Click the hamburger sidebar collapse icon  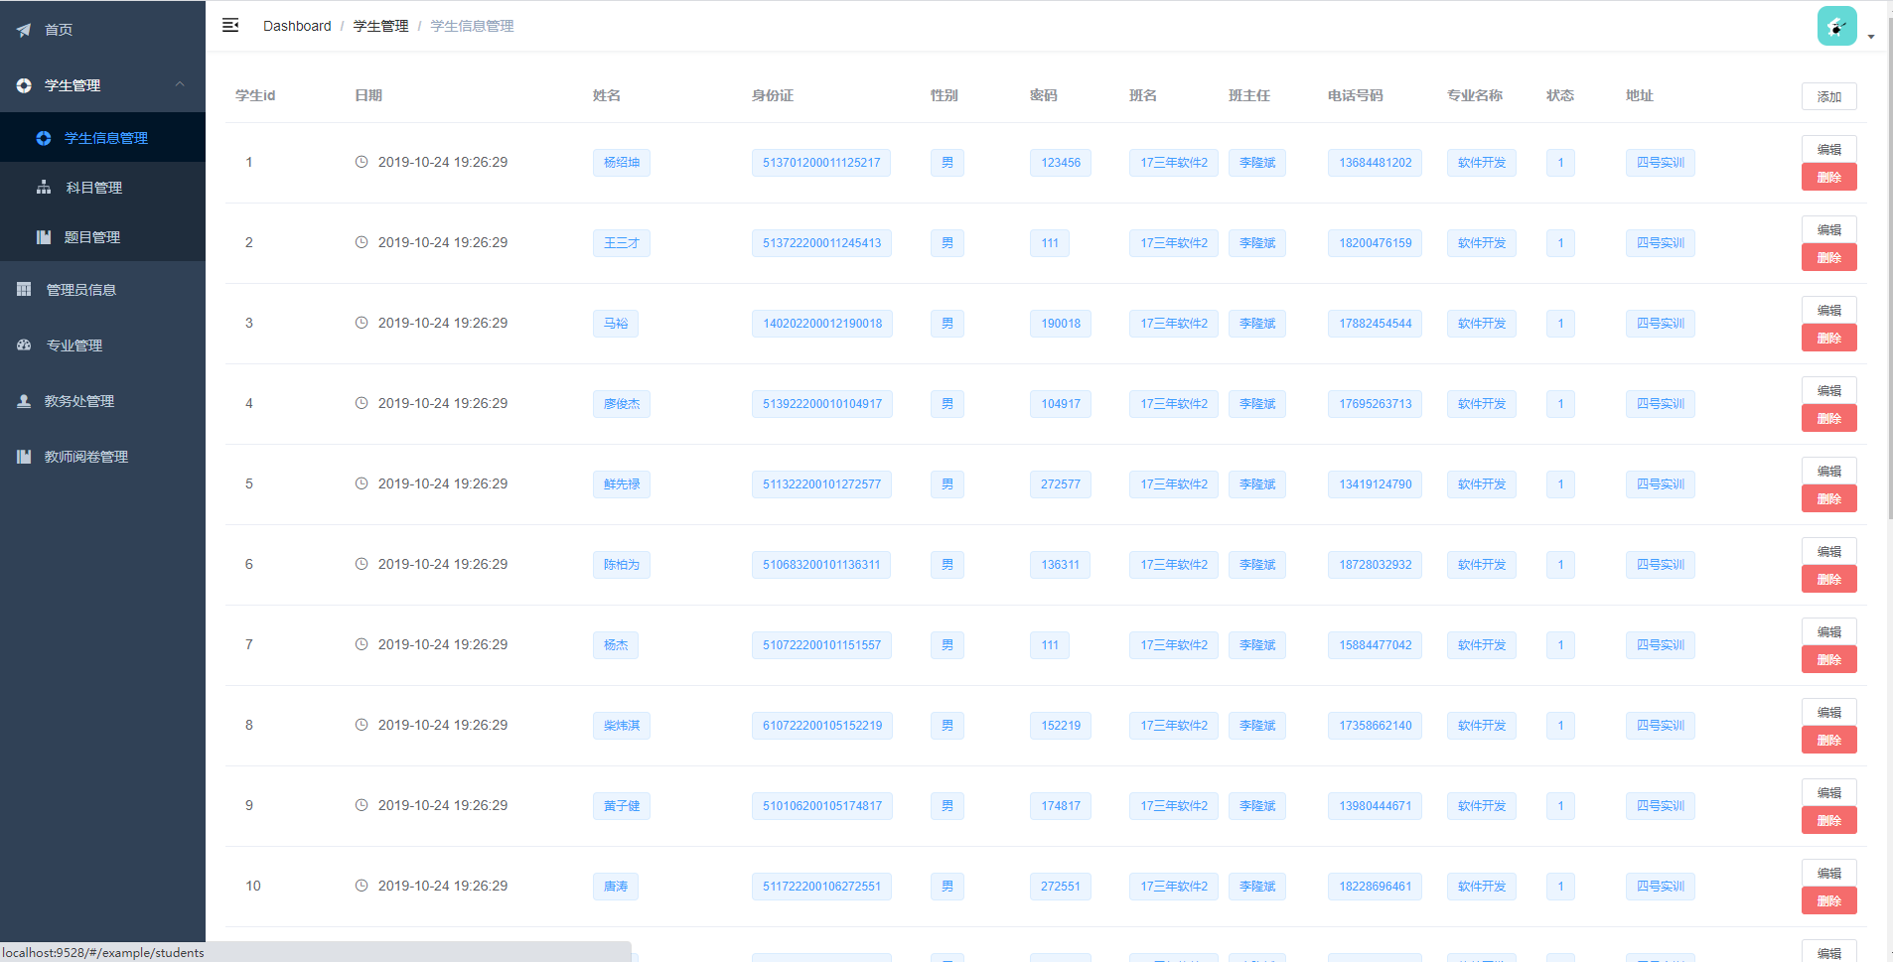coord(230,26)
